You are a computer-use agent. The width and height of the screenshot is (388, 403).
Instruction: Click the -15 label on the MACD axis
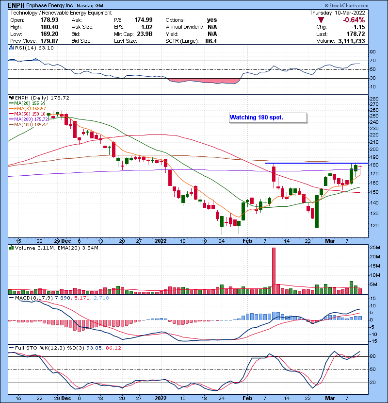(373, 341)
